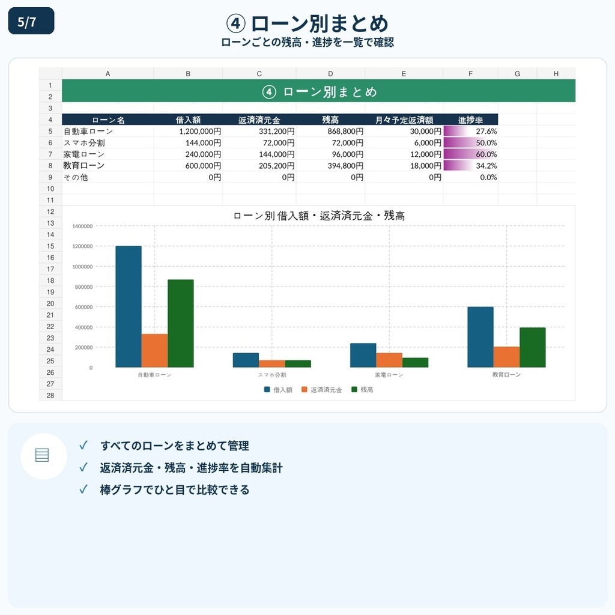Click the 進捗率 header cell

point(470,120)
